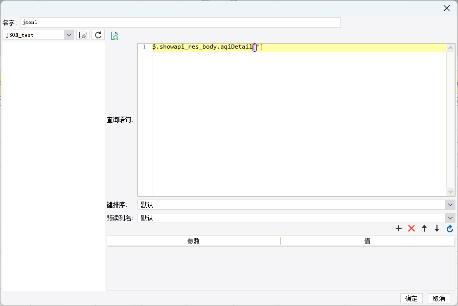The image size is (458, 306).
Task: Click the editor scrollbar up arrow
Action: [x=450, y=48]
